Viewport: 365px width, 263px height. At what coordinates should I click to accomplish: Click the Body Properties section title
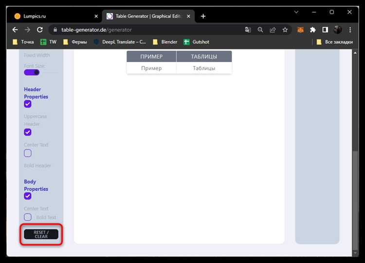click(x=36, y=185)
